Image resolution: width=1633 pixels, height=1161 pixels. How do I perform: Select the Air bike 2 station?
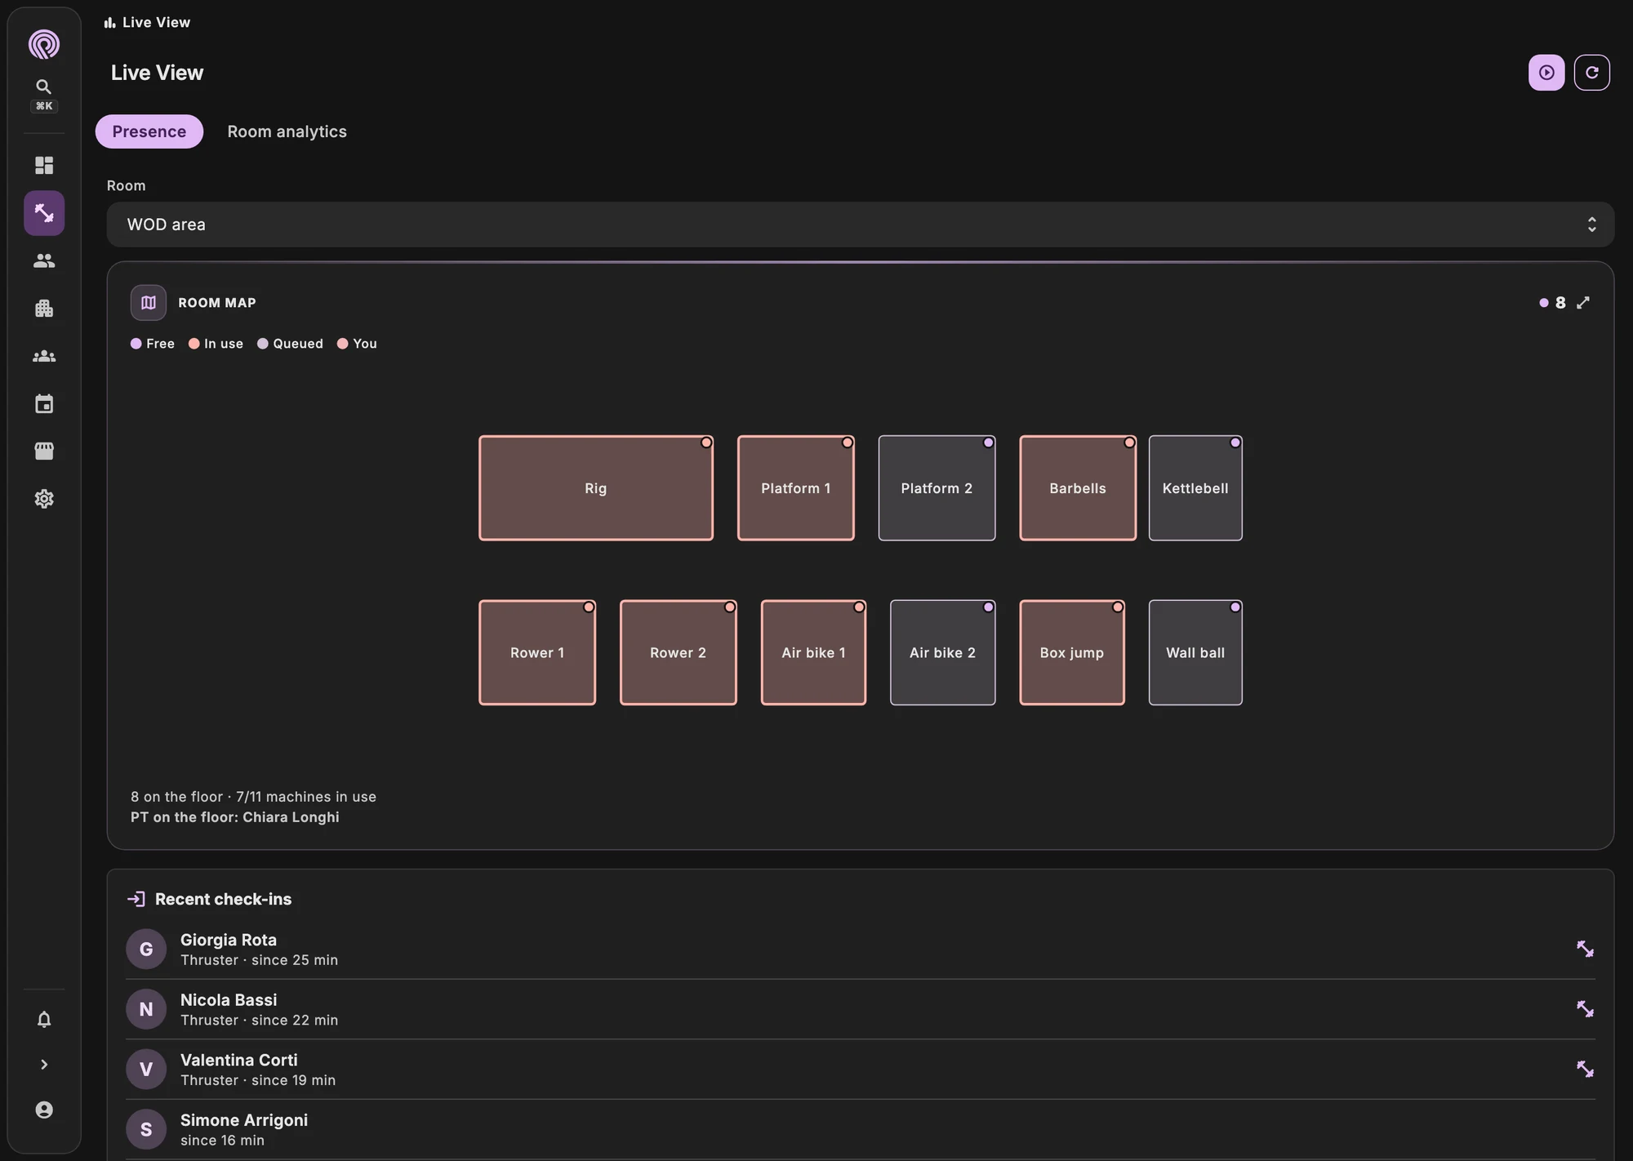942,652
